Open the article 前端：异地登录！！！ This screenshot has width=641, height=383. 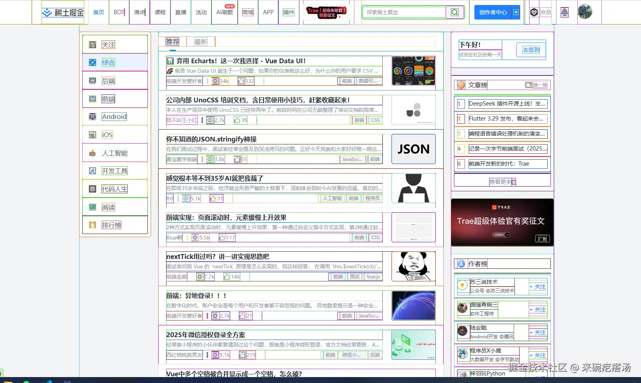pos(197,296)
